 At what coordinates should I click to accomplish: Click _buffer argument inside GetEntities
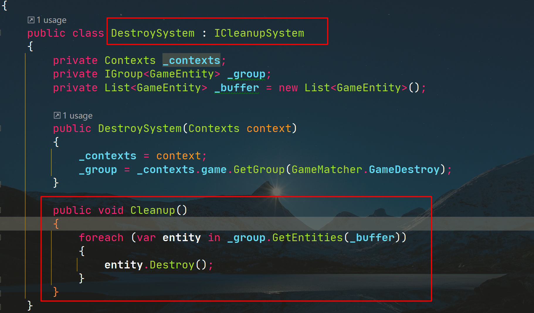coord(372,238)
